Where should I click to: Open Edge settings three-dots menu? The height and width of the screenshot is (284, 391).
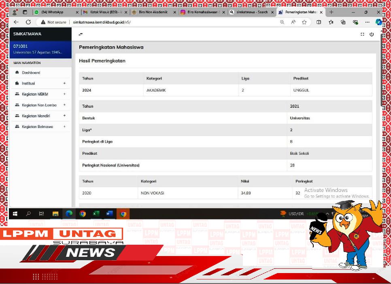point(367,22)
